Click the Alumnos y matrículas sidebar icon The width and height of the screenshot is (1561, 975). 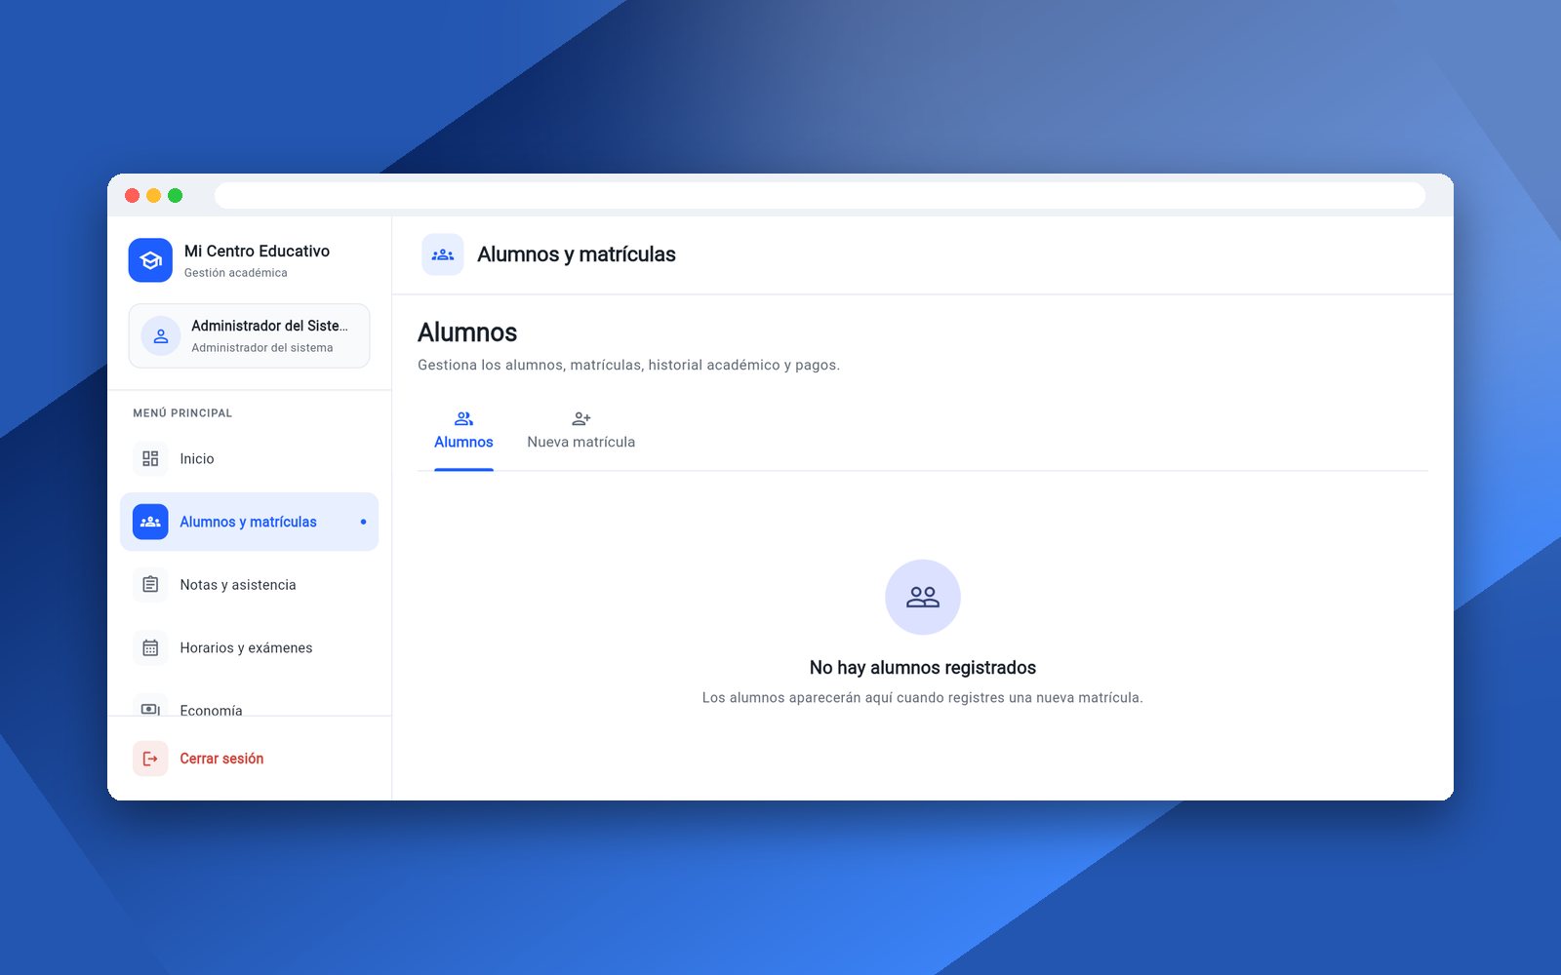pos(150,522)
